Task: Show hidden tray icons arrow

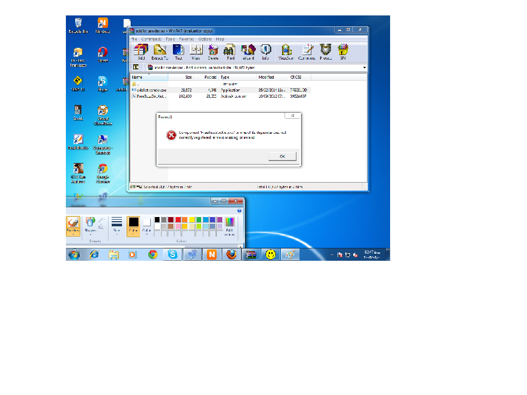Action: (332, 255)
